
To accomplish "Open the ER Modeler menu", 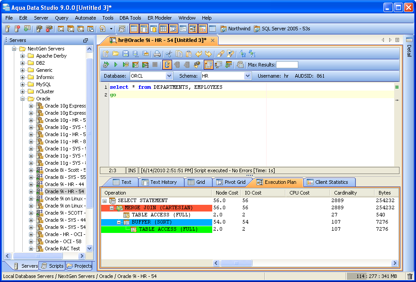I will [160, 18].
